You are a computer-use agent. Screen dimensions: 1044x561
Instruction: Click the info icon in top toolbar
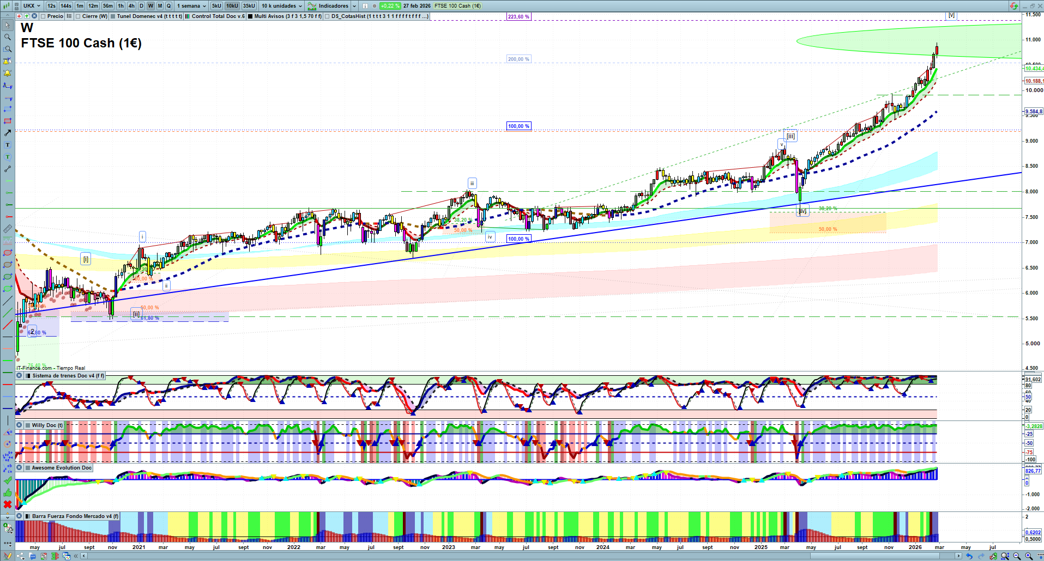[365, 6]
